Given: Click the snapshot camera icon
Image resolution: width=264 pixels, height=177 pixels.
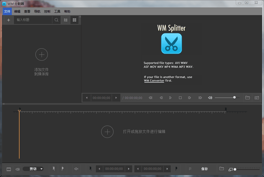Looking at the screenshot, I should [x=257, y=98].
